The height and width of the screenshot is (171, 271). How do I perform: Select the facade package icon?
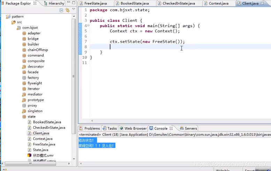pyautogui.click(x=24, y=72)
